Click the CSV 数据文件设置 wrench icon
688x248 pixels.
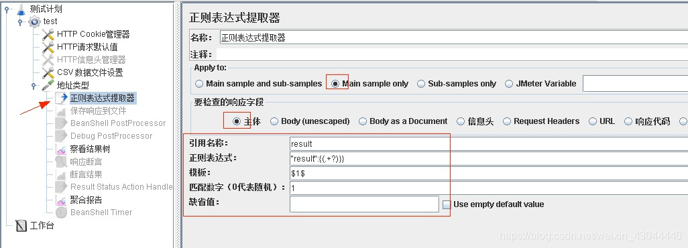click(x=48, y=73)
